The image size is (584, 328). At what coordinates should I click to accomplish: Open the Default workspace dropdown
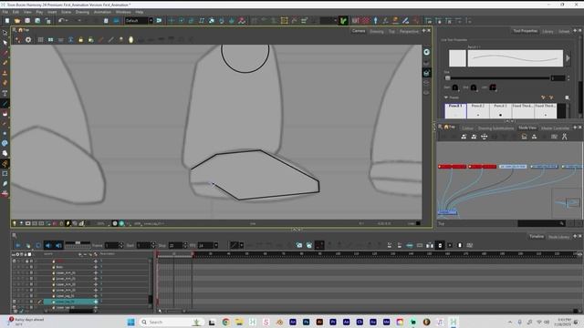point(139,20)
